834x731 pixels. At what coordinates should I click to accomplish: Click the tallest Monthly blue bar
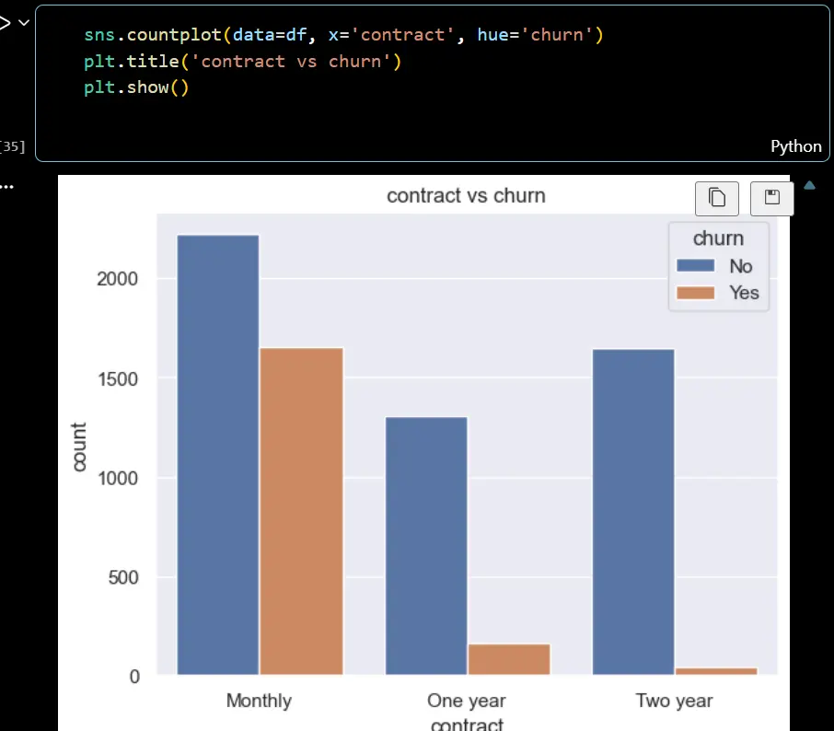click(x=217, y=451)
